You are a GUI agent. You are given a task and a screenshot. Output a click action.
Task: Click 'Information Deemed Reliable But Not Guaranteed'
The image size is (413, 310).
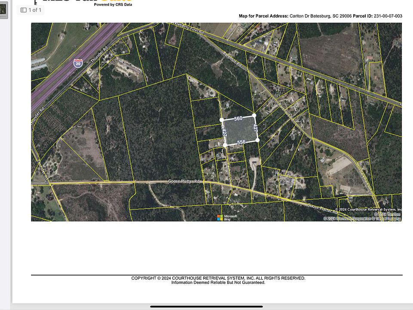tap(218, 282)
